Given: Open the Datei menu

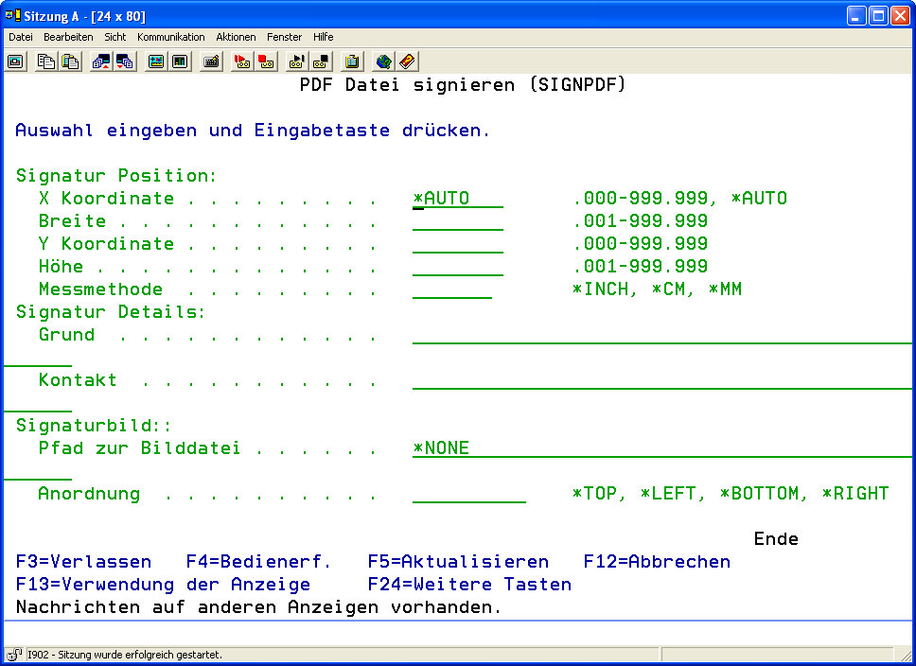Looking at the screenshot, I should [21, 37].
